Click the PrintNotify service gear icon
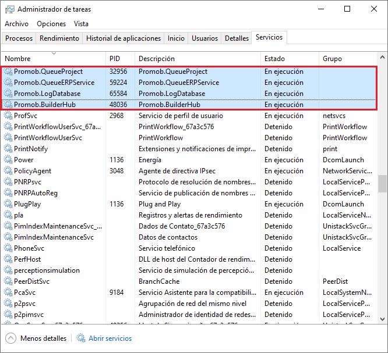Viewport: 388px width, 353px height. 8,149
